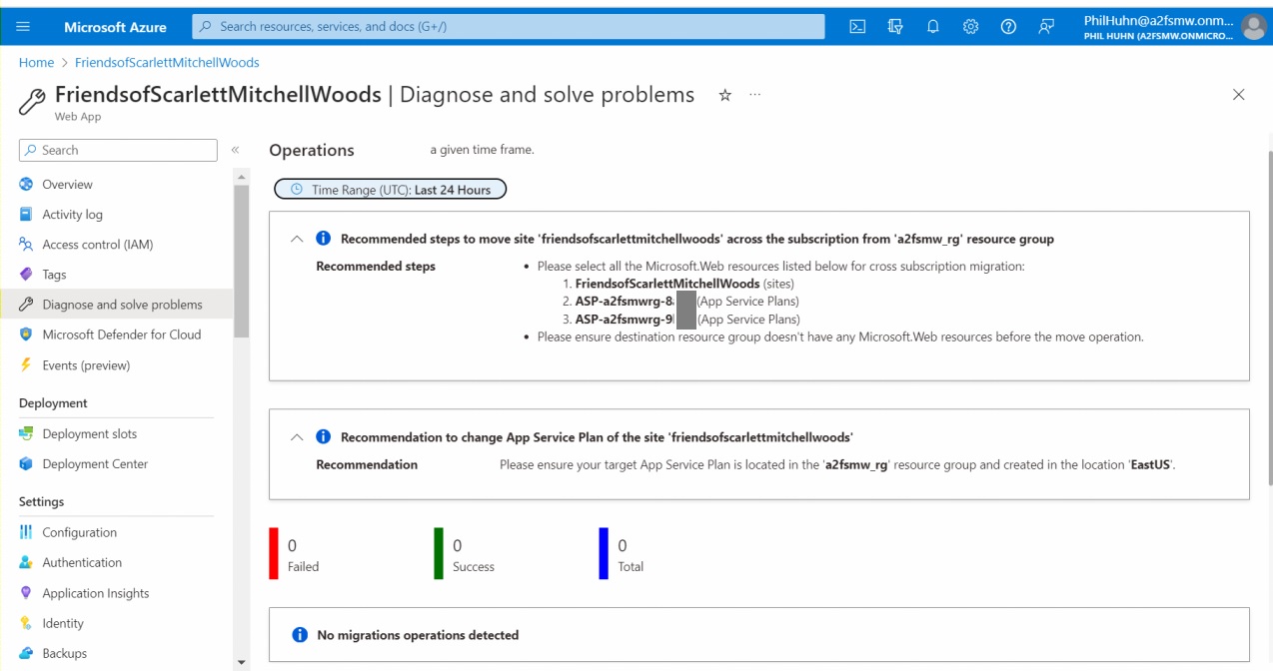1273x671 pixels.
Task: Favorite this page using the star icon
Action: click(x=725, y=95)
